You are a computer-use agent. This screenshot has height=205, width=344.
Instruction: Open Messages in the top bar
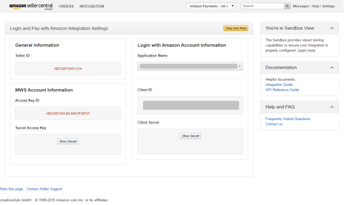[x=301, y=6]
